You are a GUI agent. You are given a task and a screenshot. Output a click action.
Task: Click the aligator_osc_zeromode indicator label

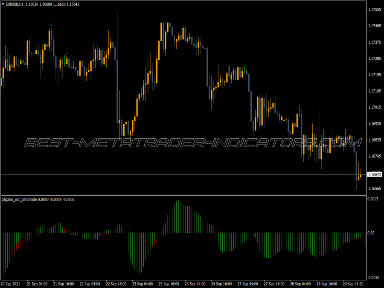19,200
